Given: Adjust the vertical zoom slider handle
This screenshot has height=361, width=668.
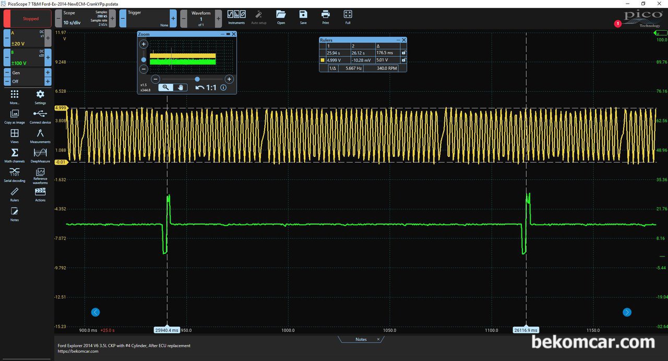Looking at the screenshot, I should click(144, 59).
